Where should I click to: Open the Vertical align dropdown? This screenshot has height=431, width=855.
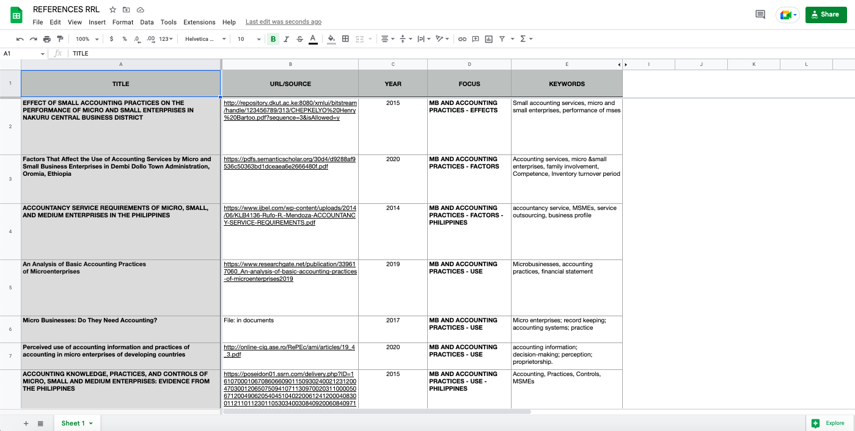406,39
